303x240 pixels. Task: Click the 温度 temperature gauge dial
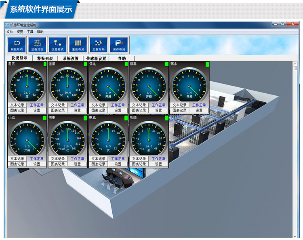pyautogui.click(x=27, y=84)
